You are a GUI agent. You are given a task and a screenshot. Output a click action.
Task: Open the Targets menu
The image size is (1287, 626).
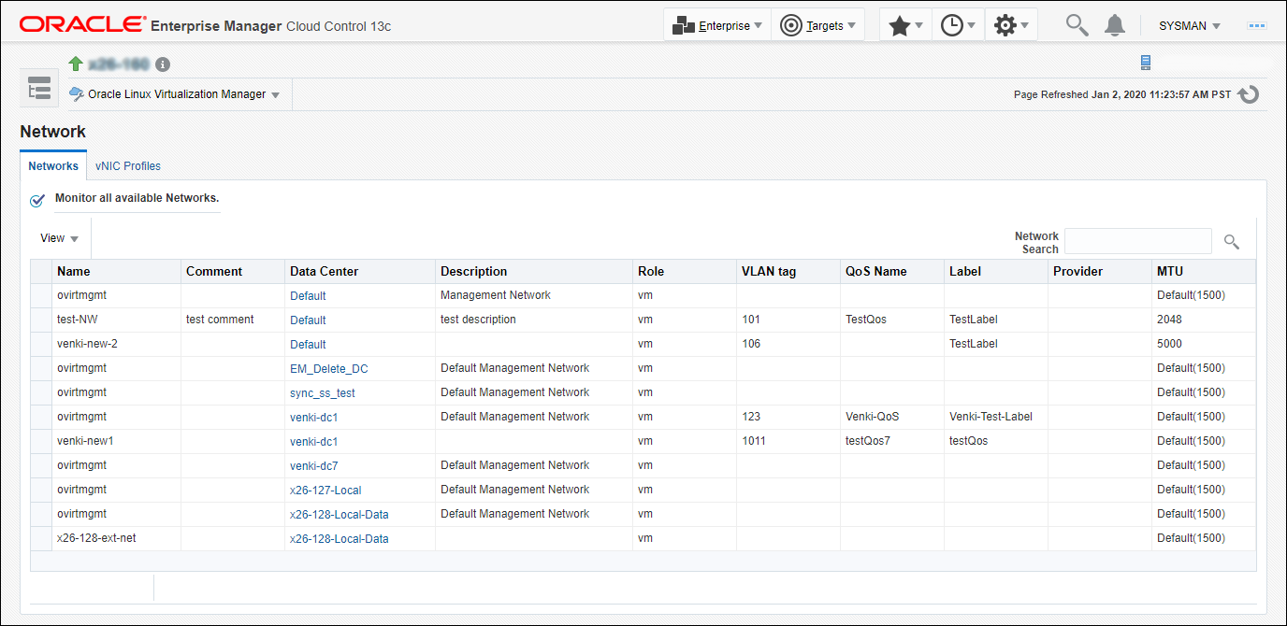point(817,26)
